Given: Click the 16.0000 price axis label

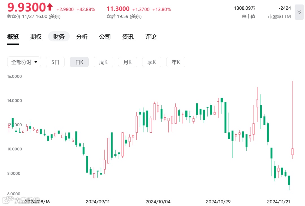Looking at the screenshot, I should pos(15,76).
